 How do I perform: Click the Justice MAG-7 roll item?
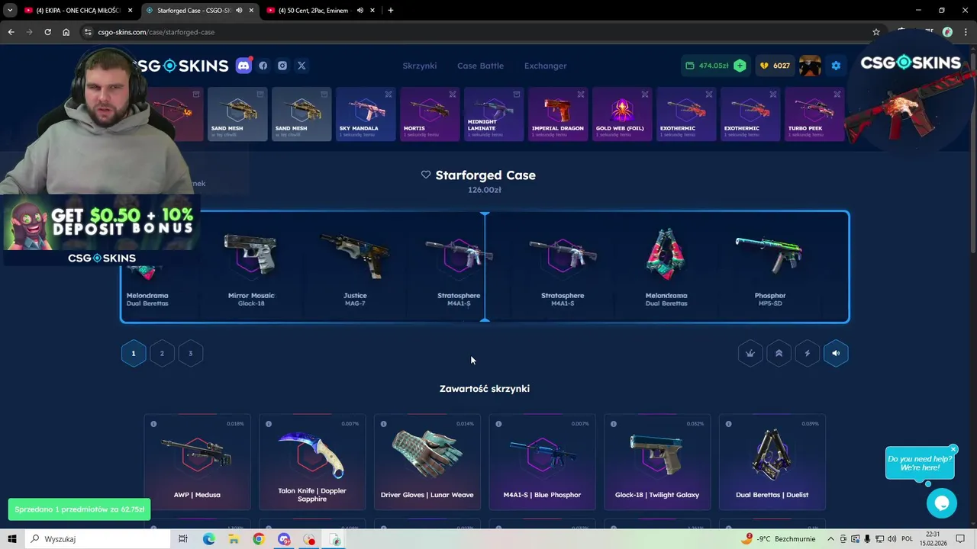(355, 267)
